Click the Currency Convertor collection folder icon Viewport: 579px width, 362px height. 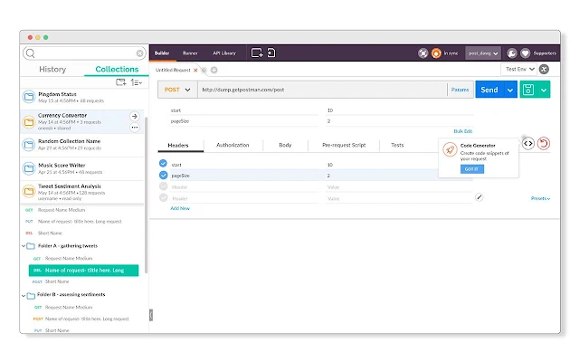29,121
